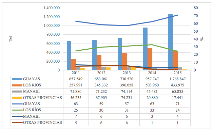
Task: Click the orange LOS RÍOS bar legend swatch
Action: 17,85
